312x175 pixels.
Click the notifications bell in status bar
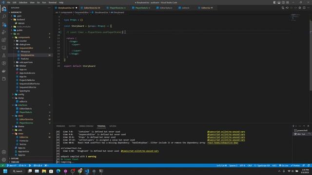309,165
